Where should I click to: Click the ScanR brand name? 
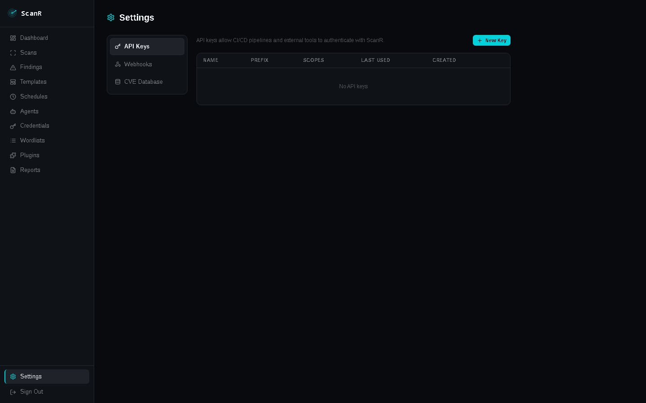tap(31, 13)
